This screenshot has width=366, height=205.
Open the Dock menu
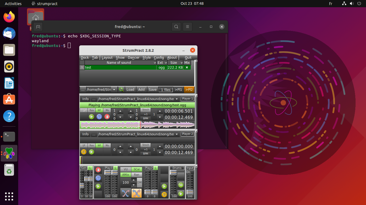[85, 58]
